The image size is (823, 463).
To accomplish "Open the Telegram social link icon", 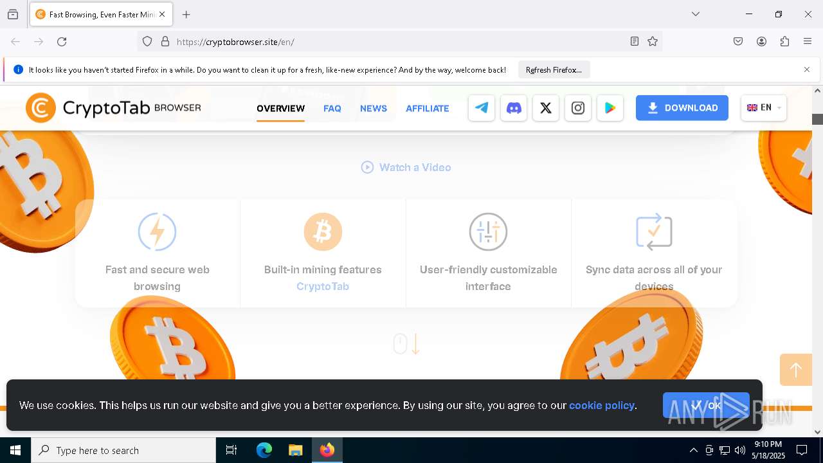I will click(x=482, y=108).
